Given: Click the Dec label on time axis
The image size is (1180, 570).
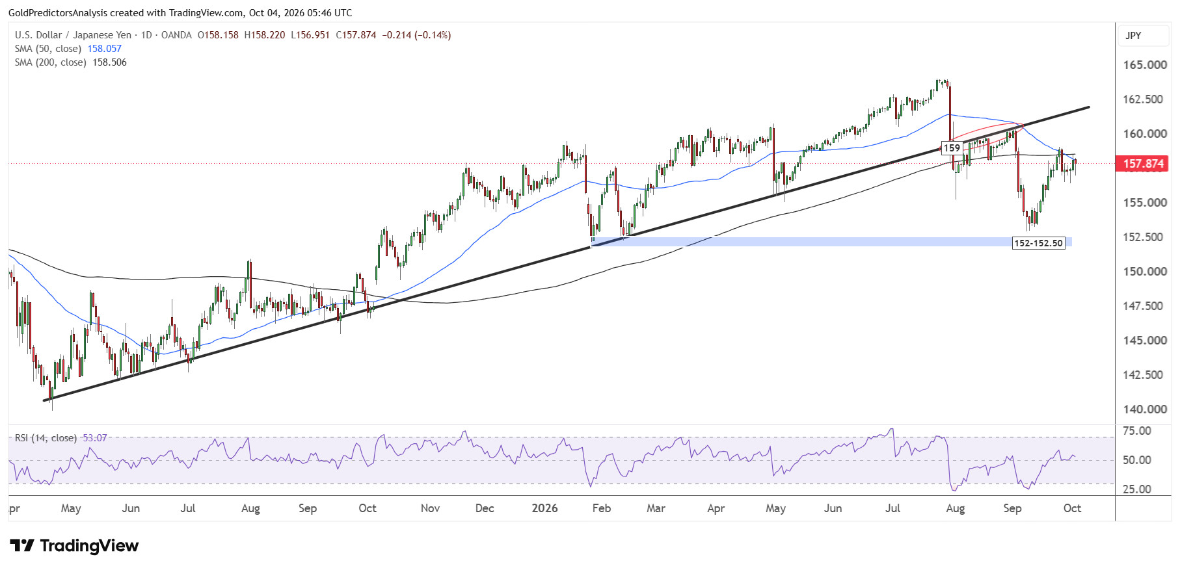Looking at the screenshot, I should [485, 508].
